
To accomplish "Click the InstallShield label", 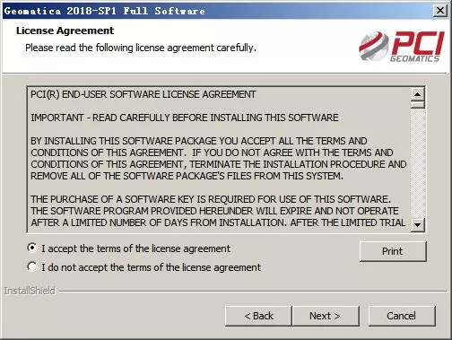I will [x=30, y=291].
